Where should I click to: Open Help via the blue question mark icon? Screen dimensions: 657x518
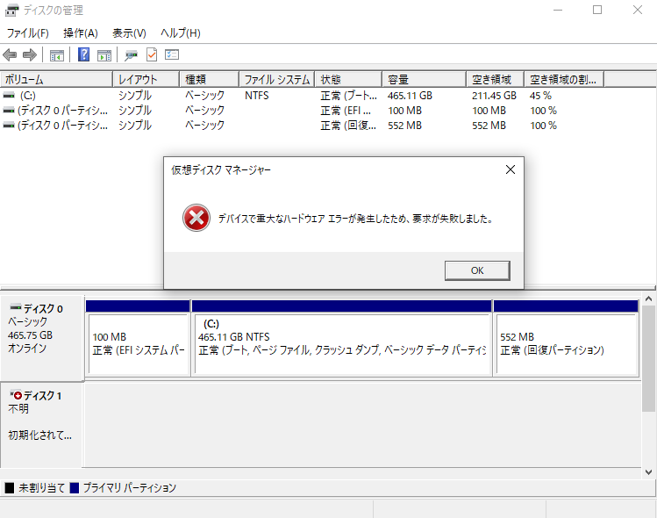coord(83,54)
